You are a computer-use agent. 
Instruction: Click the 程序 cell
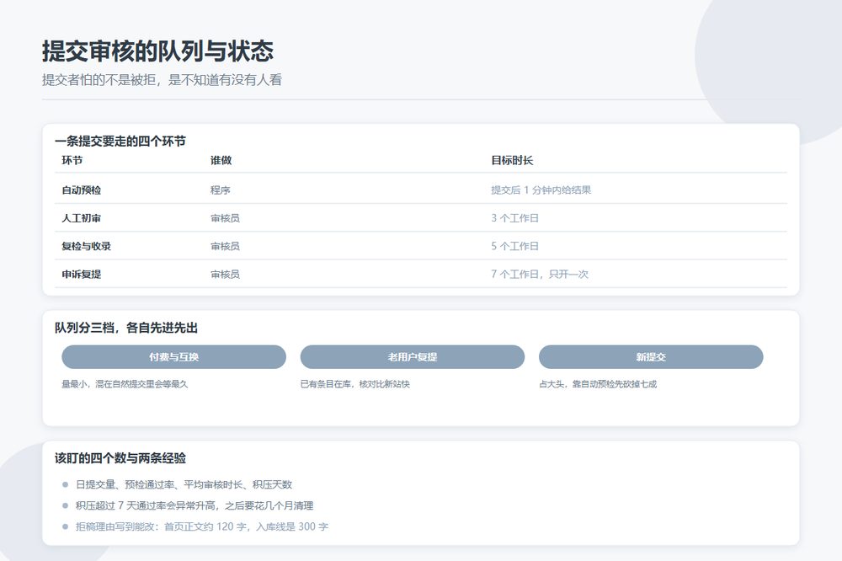220,190
